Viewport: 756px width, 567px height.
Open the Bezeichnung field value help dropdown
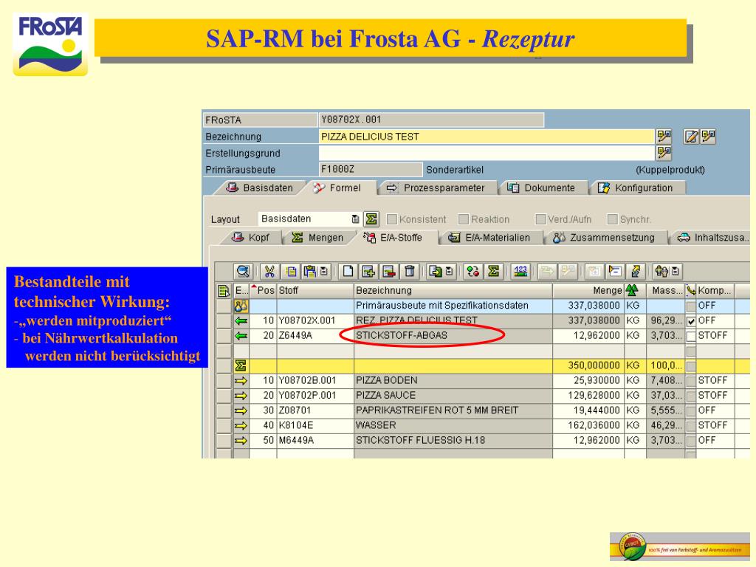pos(663,136)
